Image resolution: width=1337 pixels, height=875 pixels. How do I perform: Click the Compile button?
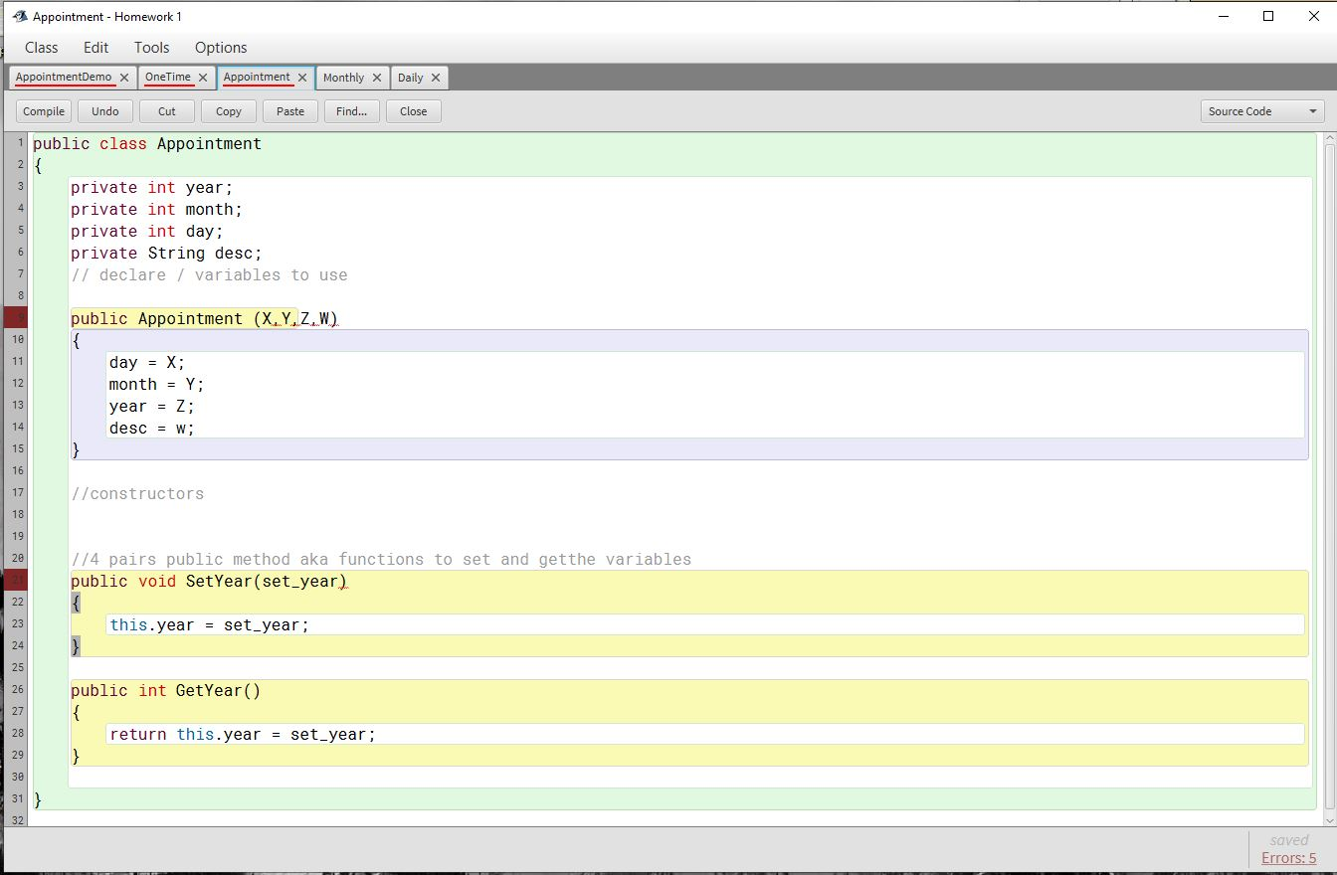click(x=44, y=111)
